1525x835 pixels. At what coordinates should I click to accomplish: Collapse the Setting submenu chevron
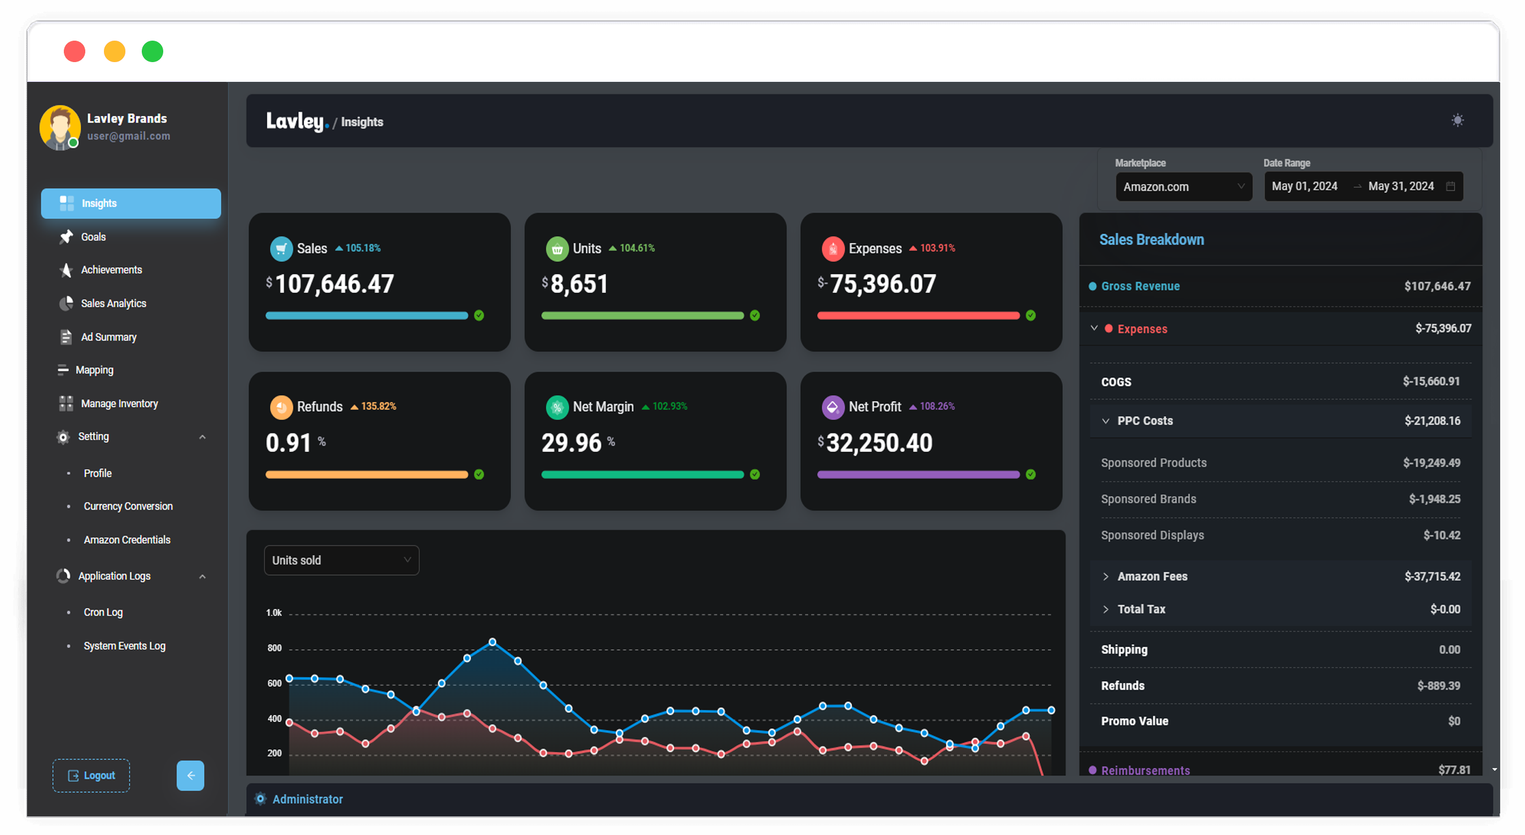202,438
